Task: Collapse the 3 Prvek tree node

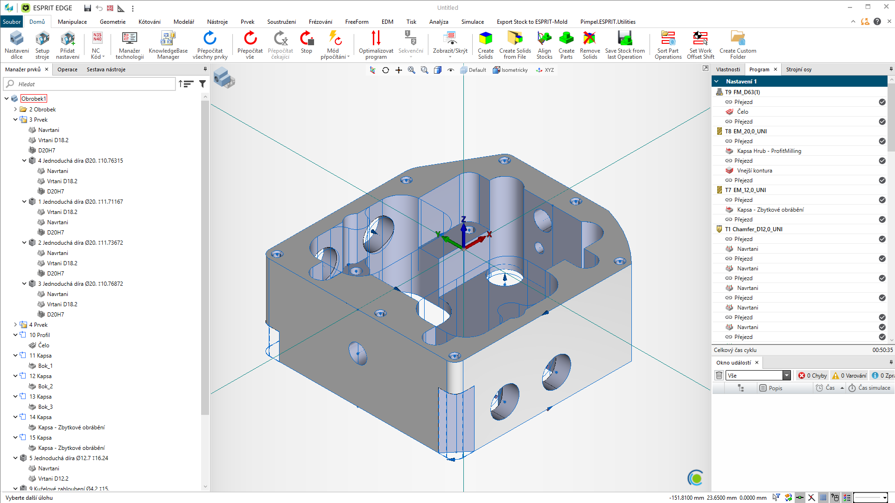Action: point(15,120)
